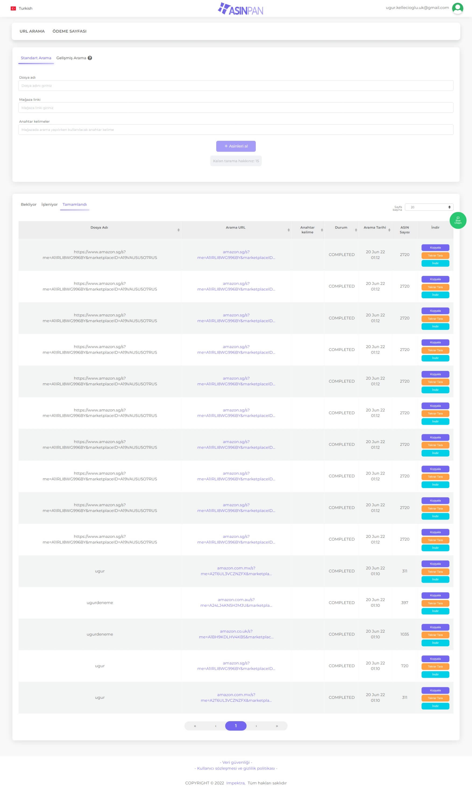Image resolution: width=472 pixels, height=790 pixels.
Task: Click Tekrar Tara in the 397 ASIN row
Action: (x=435, y=603)
